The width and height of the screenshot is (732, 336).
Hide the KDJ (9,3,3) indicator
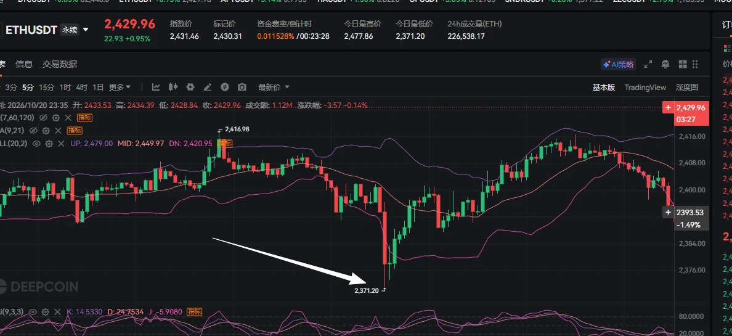[x=33, y=312]
